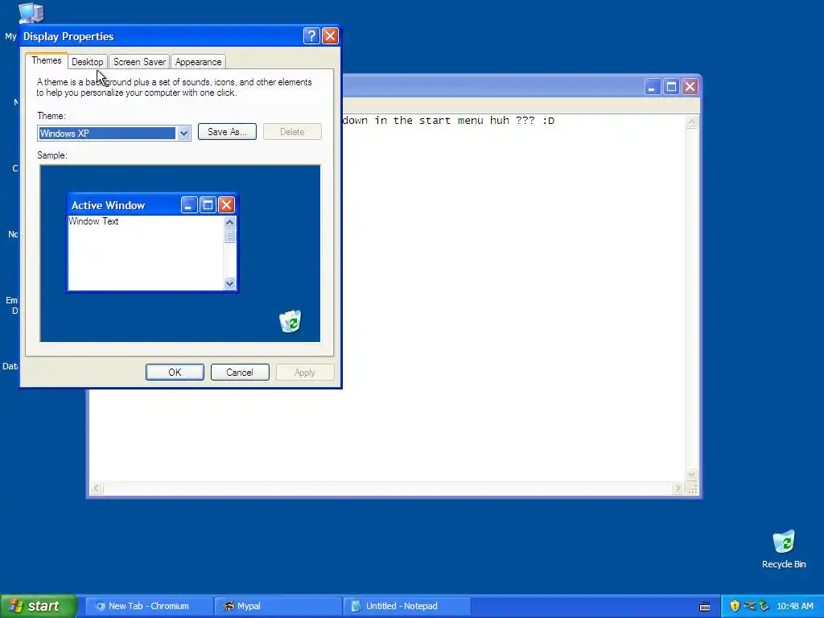Switch to the Themes tab
The image size is (824, 618).
point(46,60)
